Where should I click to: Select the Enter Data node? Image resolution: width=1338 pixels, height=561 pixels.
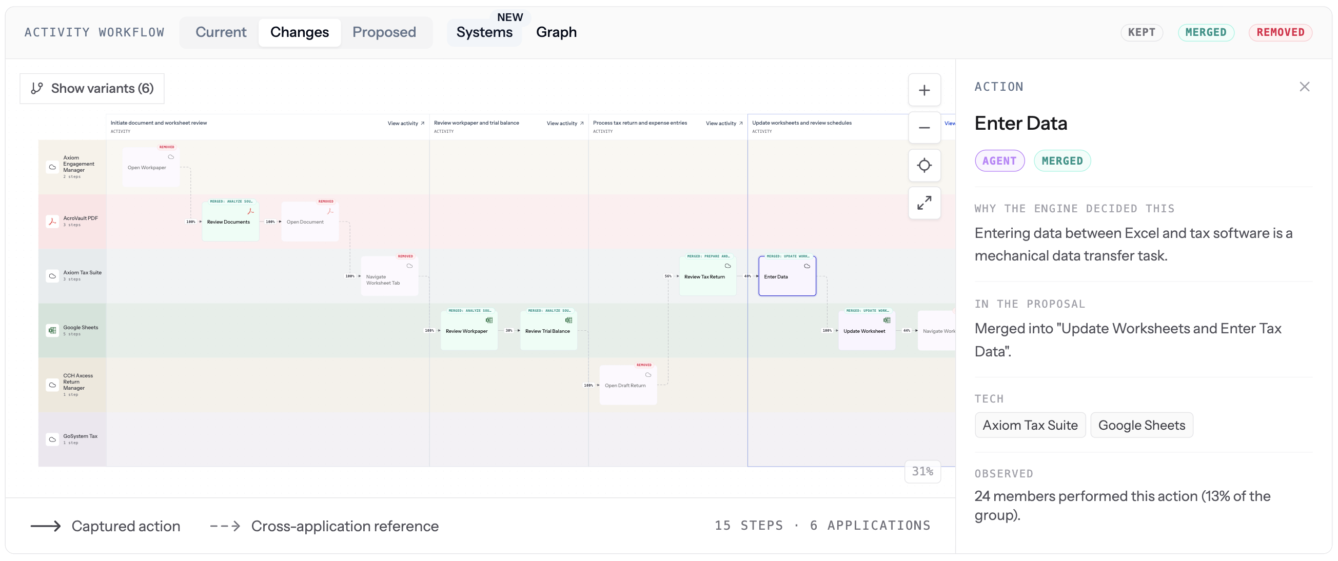787,276
